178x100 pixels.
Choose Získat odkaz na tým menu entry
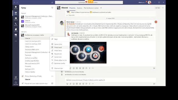pos(60,60)
